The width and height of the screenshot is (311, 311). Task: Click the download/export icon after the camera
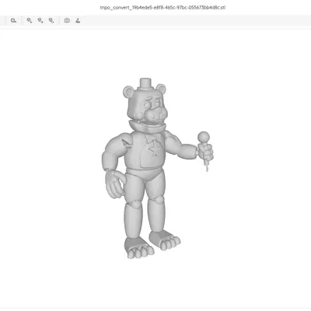[78, 20]
